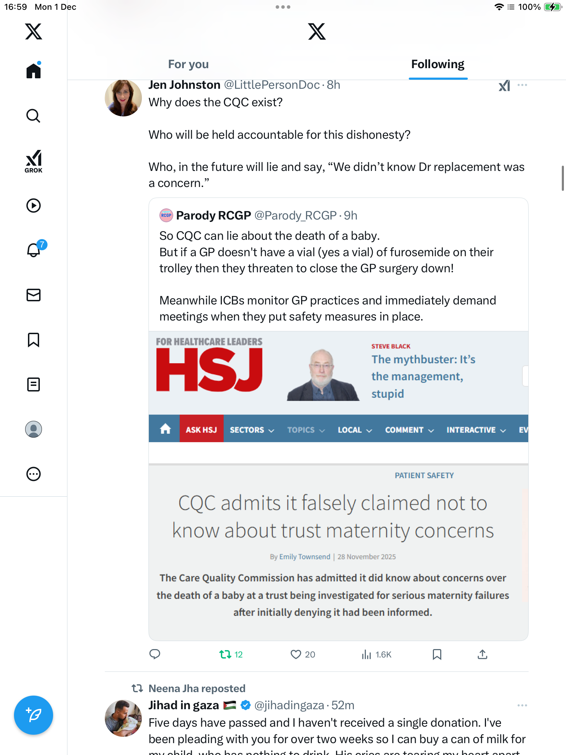Open the video play icon in sidebar

tap(34, 206)
